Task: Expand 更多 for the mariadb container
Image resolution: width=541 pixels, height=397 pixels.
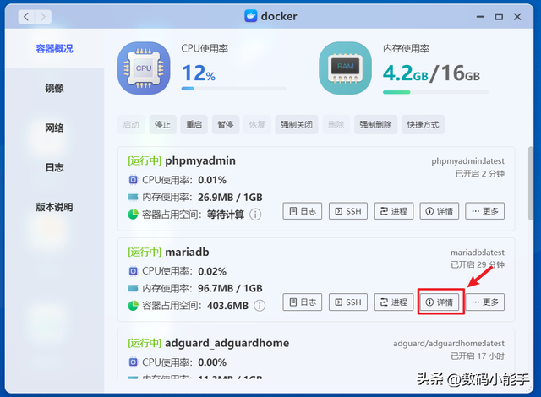Action: (484, 302)
